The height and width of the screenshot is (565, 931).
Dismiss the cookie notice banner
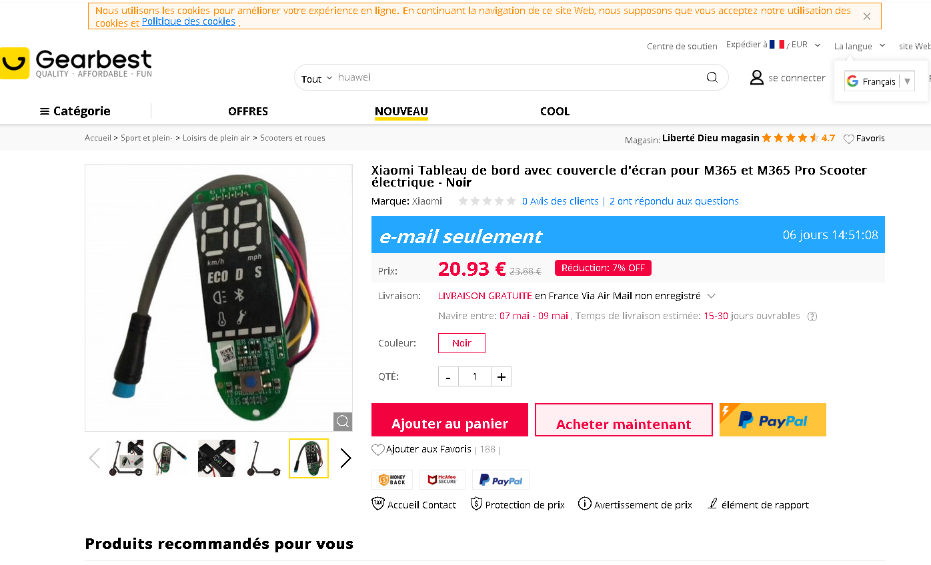[x=866, y=17]
